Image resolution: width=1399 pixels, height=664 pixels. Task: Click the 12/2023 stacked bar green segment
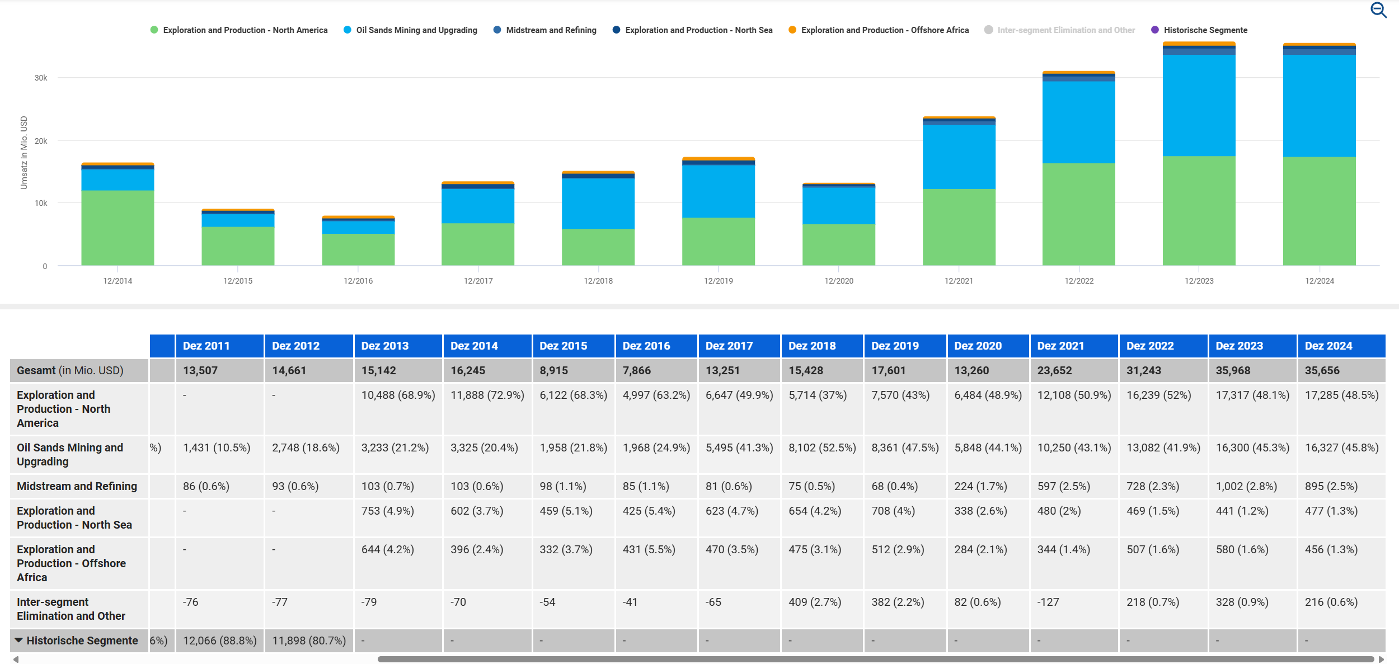[x=1199, y=210]
